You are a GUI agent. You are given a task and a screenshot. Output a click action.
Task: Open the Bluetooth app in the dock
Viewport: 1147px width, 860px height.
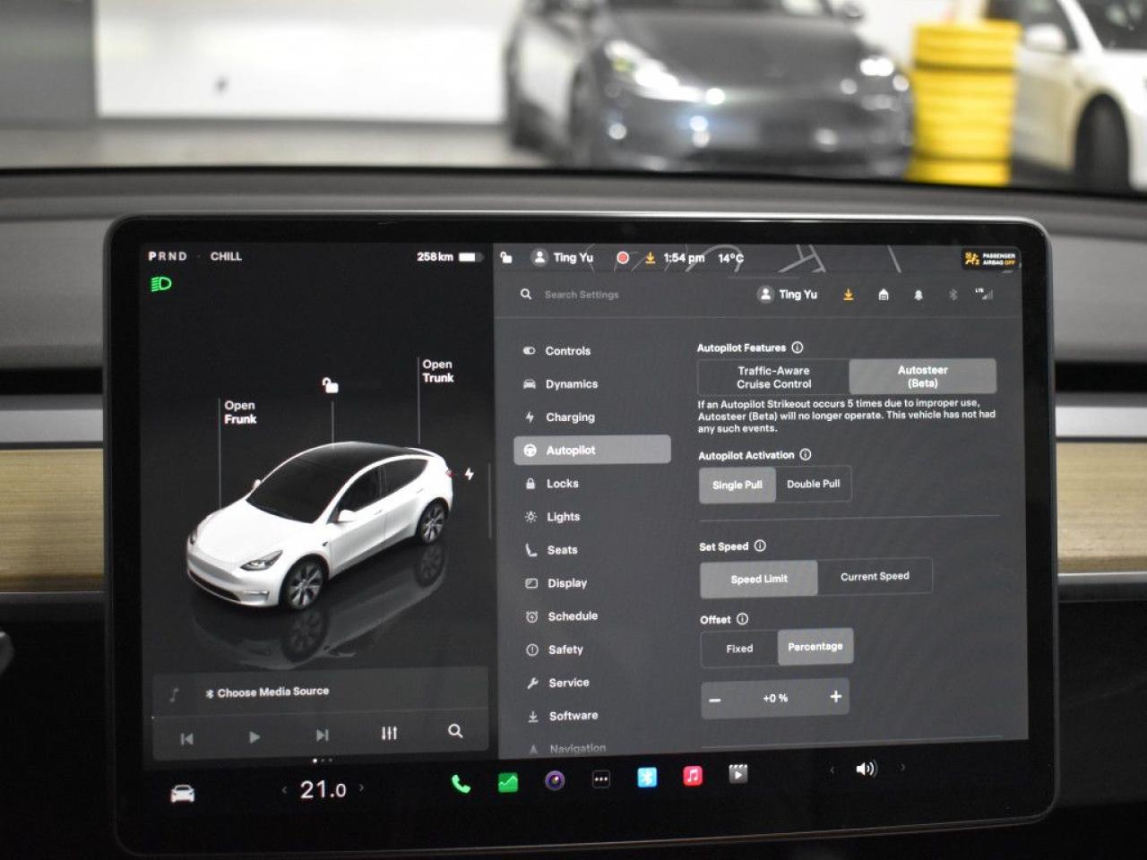coord(647,777)
